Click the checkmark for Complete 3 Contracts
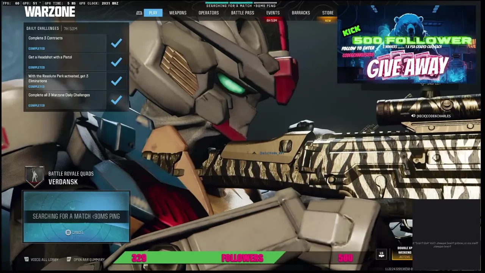Screen dimensions: 485x273 pyautogui.click(x=116, y=43)
